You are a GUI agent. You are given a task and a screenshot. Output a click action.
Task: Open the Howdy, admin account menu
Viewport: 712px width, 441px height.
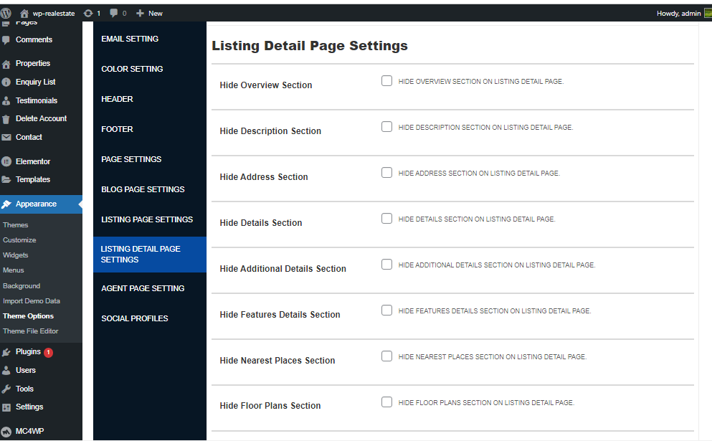tap(678, 13)
